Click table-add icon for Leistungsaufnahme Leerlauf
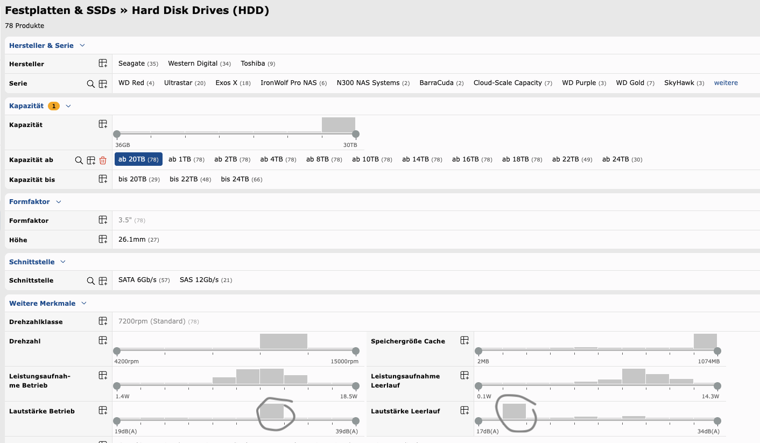 (465, 376)
